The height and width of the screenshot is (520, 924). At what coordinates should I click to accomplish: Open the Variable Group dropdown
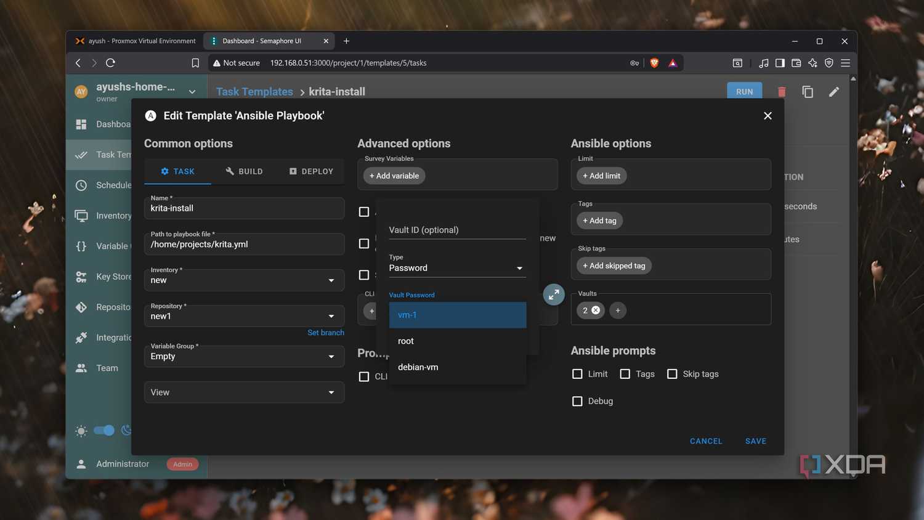[x=244, y=356]
